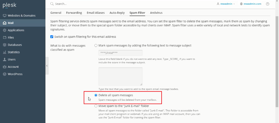This screenshot has height=123, width=279.
Task: Click the Databases stack icon
Action: [5, 45]
